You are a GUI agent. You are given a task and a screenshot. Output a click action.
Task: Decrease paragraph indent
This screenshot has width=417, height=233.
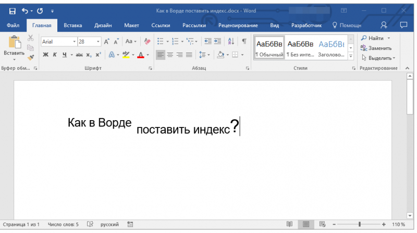[x=207, y=41]
